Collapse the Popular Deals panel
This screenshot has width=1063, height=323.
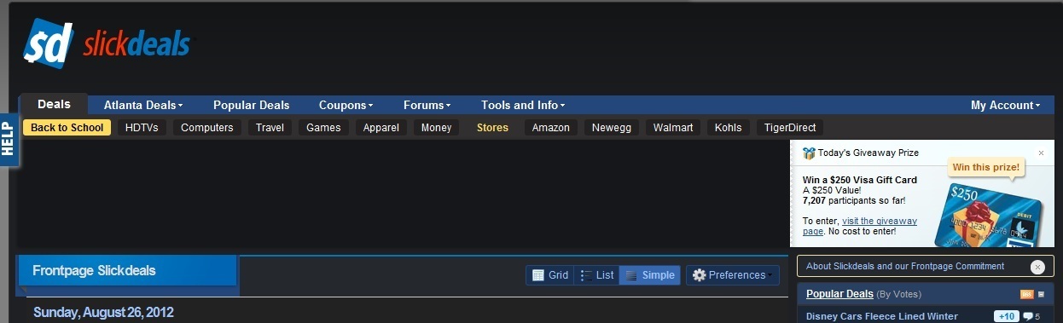(x=1041, y=295)
